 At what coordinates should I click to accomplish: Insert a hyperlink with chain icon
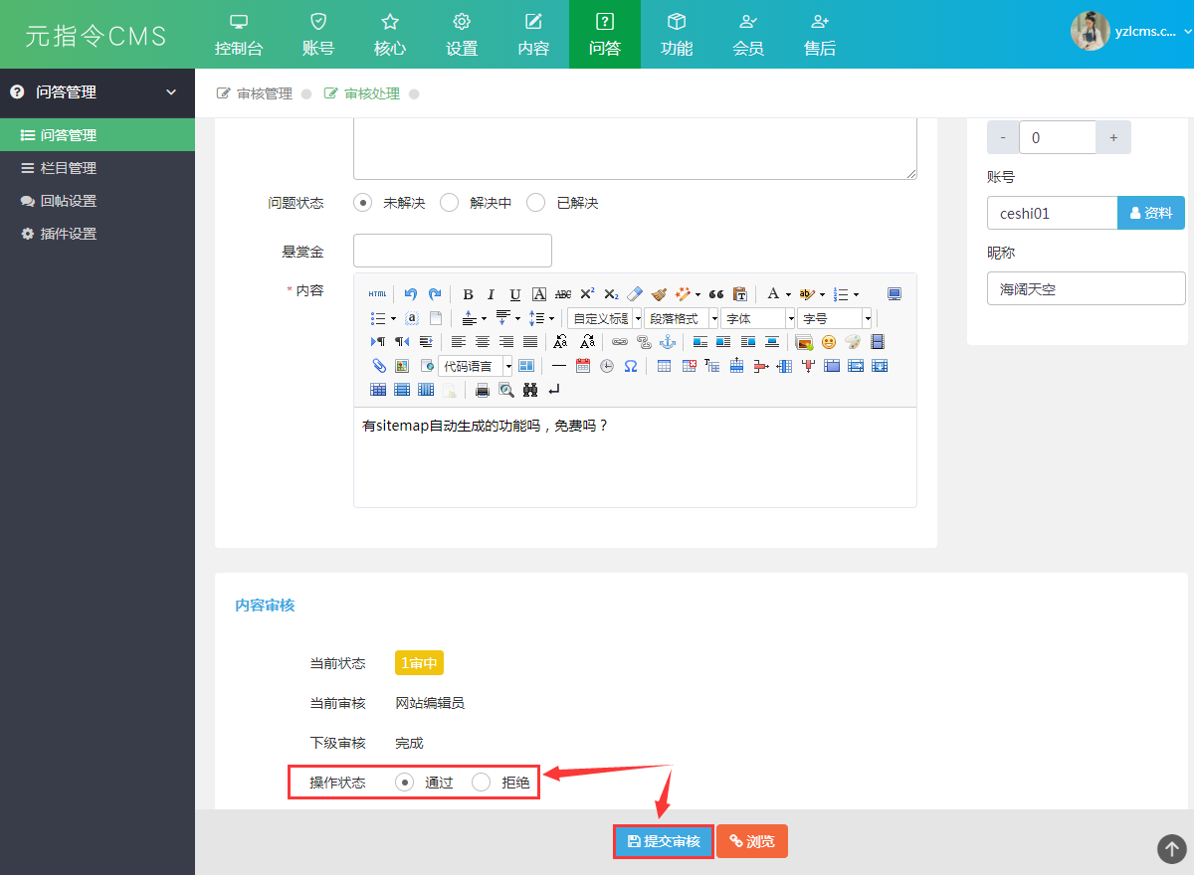619,341
